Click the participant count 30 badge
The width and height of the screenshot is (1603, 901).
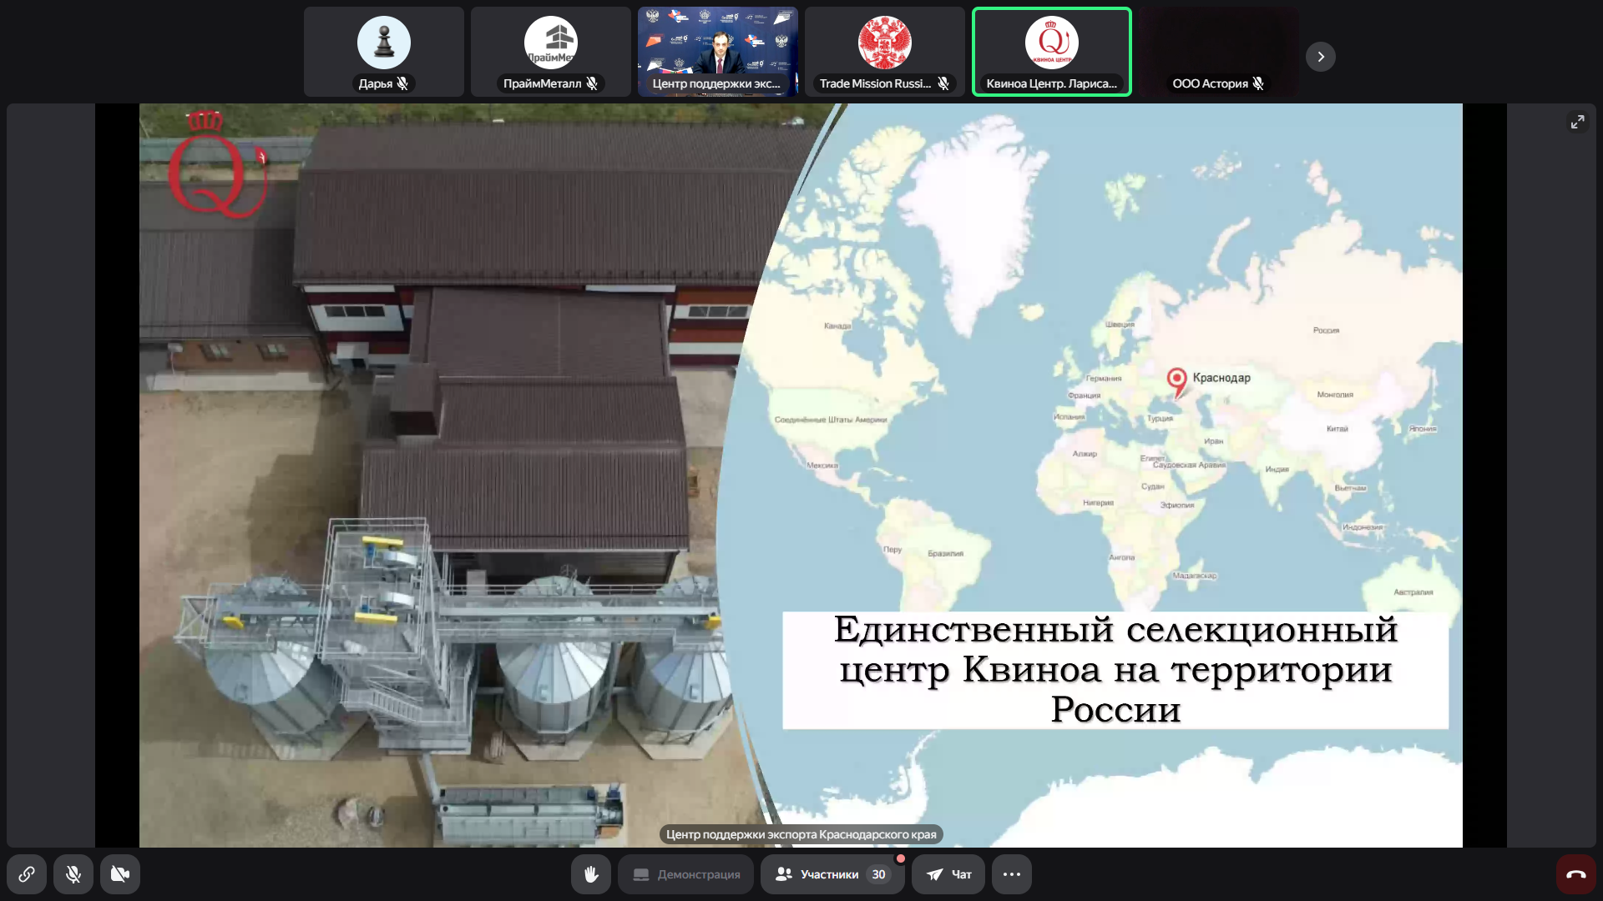coord(878,874)
